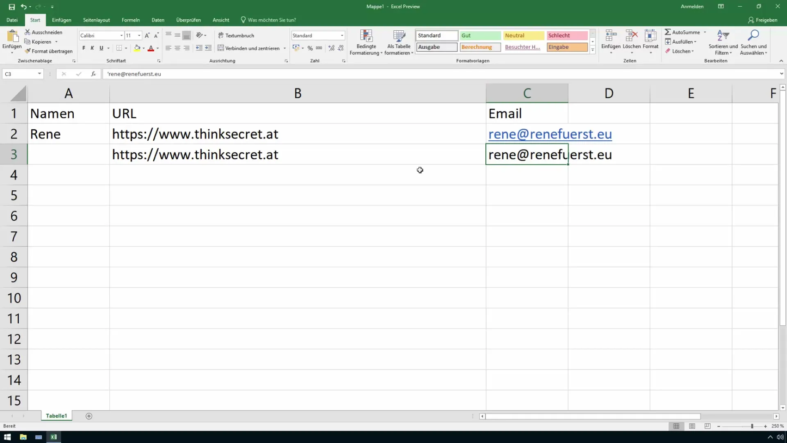Expand the Formatvorlagen gallery

(593, 50)
